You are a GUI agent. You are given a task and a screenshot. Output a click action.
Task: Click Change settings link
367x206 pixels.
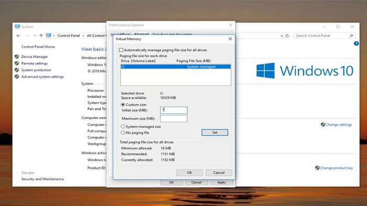click(x=339, y=124)
